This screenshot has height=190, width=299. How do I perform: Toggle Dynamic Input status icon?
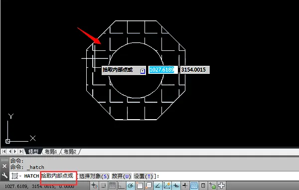176,186
